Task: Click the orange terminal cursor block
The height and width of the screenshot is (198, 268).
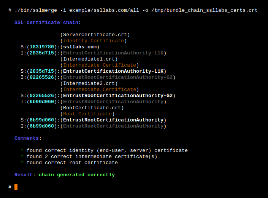Action: point(16,187)
